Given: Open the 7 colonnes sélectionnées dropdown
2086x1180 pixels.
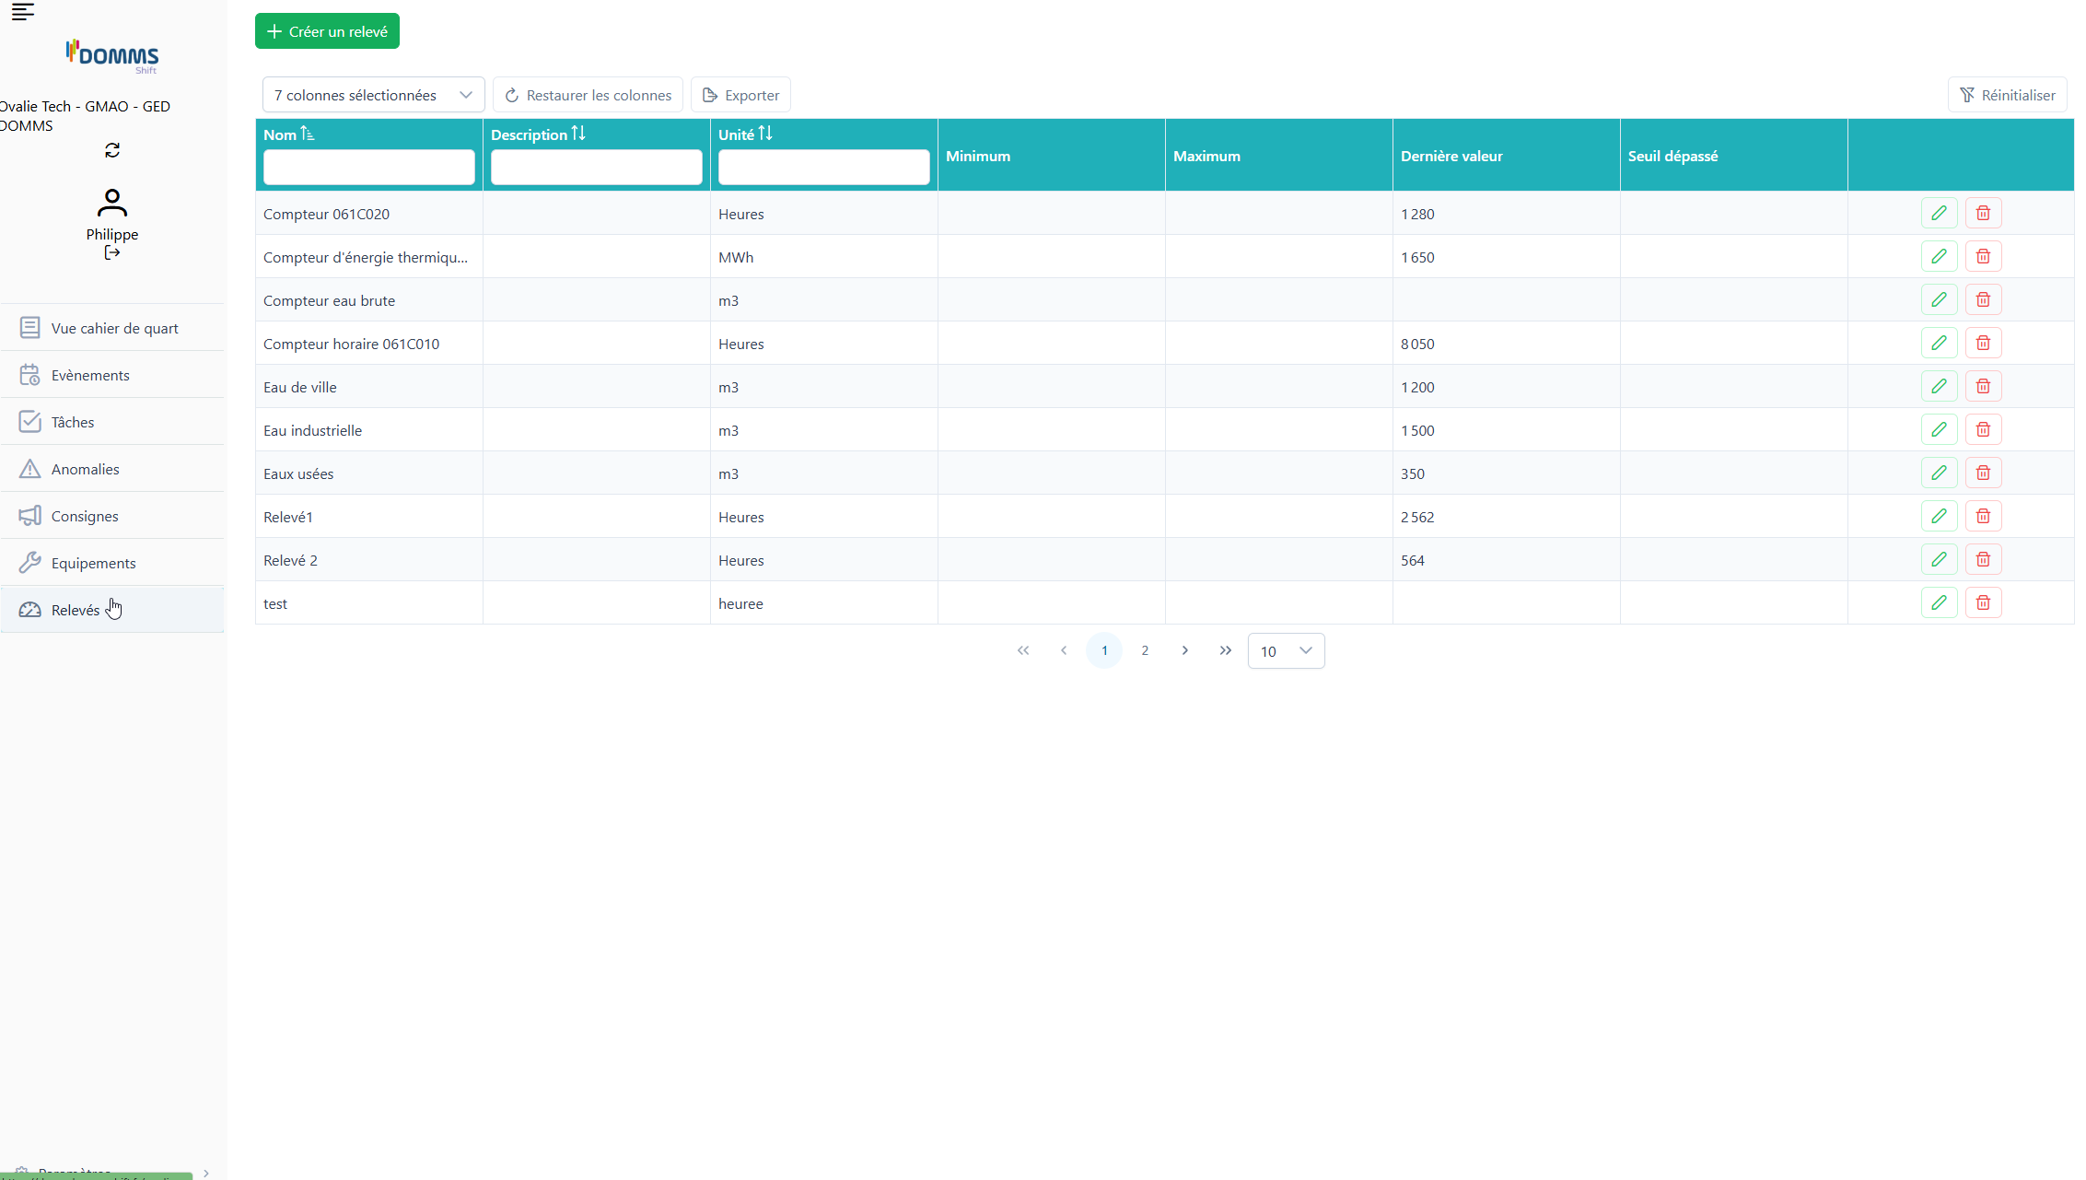Looking at the screenshot, I should pos(373,95).
